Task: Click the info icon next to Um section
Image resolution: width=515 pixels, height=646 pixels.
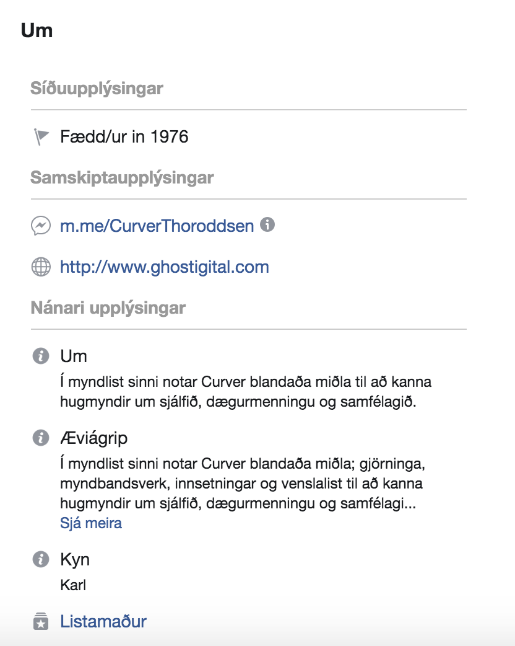Action: click(41, 356)
